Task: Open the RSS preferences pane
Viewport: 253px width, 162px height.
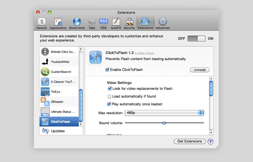Action: [x=103, y=23]
